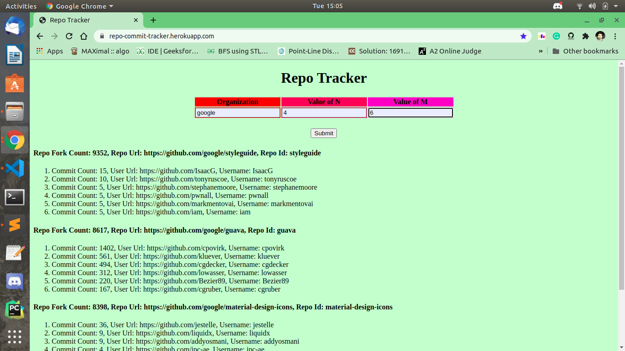The height and width of the screenshot is (351, 625).
Task: Go back to the previous page
Action: tap(40, 36)
